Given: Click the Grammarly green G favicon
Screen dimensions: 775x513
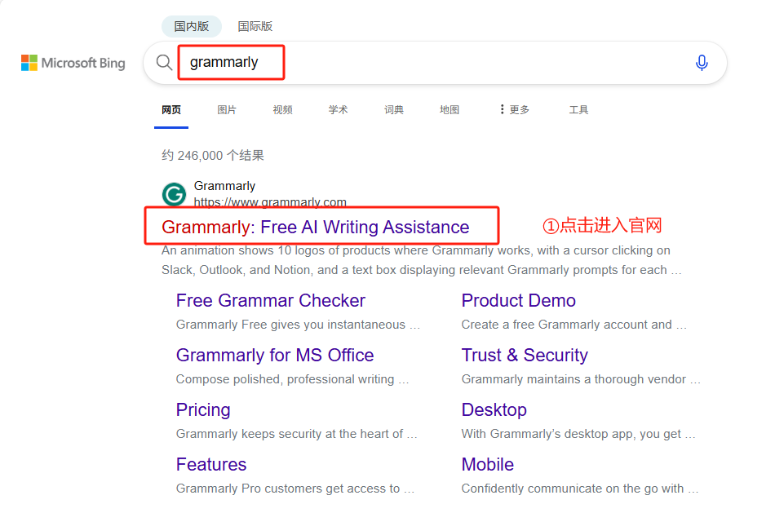Looking at the screenshot, I should tap(174, 194).
